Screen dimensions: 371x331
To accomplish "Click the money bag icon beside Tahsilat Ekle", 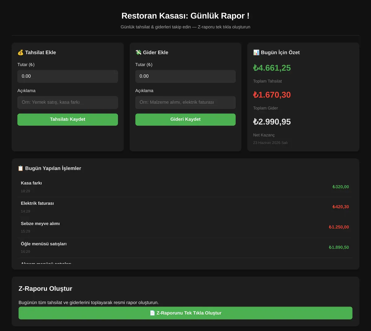I will point(20,52).
